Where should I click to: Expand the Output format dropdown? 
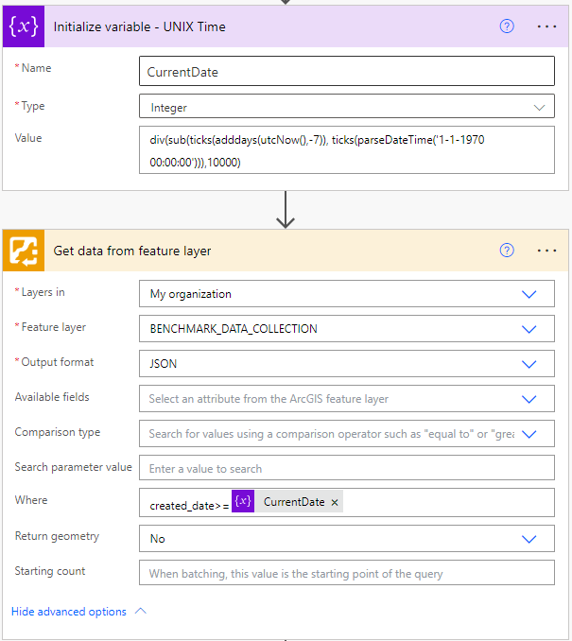click(x=529, y=363)
